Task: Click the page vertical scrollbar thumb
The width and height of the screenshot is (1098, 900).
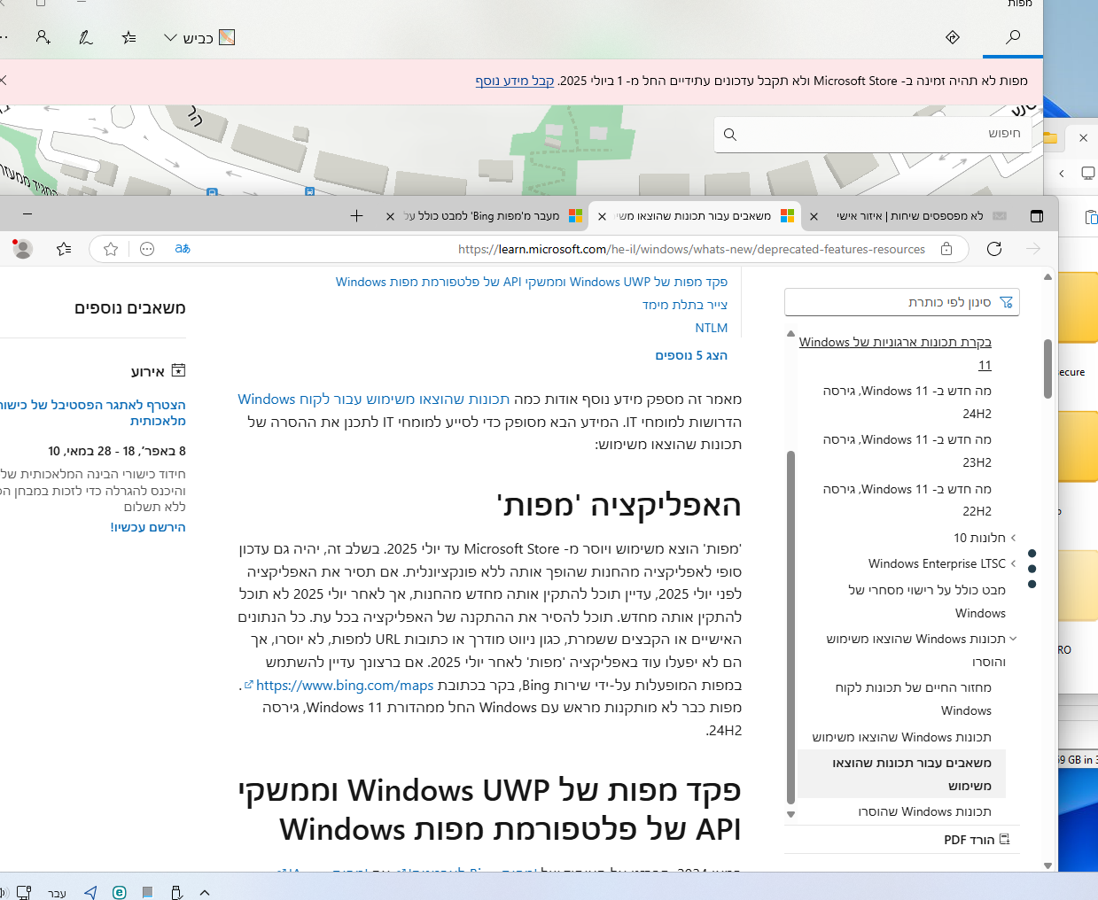Action: [x=1047, y=368]
